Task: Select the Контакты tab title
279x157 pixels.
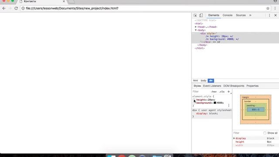Action: [30, 1]
